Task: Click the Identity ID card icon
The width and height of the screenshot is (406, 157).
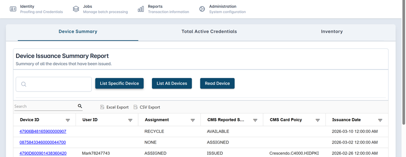Action: [13, 9]
